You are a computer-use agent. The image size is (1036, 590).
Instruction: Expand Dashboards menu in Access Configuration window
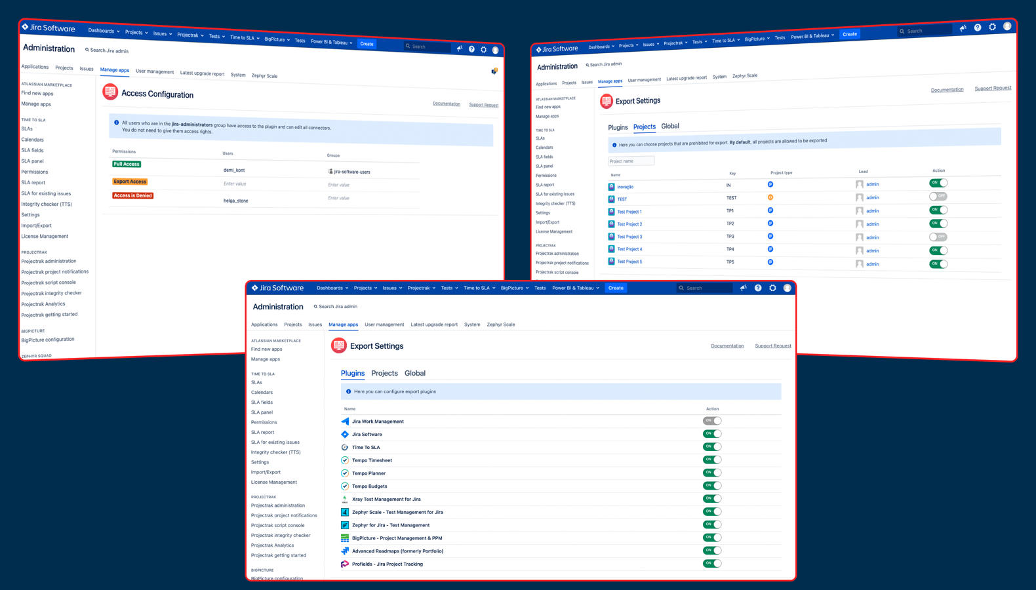pyautogui.click(x=104, y=31)
